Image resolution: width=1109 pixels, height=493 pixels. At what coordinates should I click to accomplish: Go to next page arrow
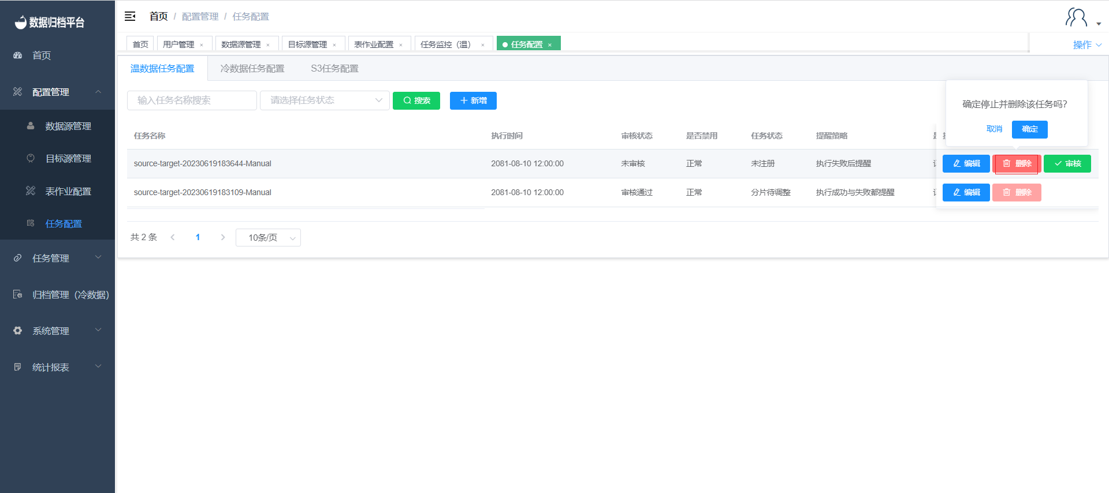pos(223,237)
